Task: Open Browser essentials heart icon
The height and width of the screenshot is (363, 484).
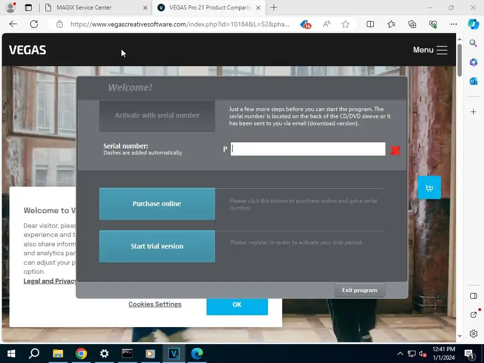Action: 433,24
